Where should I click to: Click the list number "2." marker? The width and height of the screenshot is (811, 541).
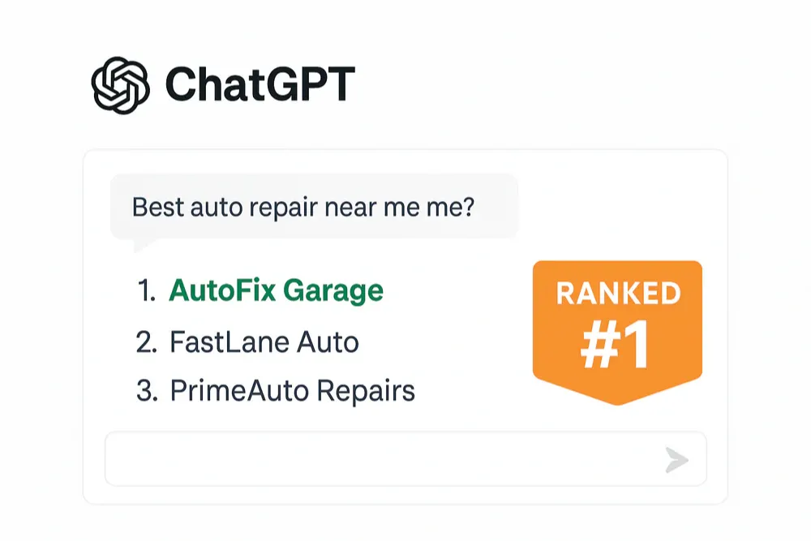coord(146,342)
